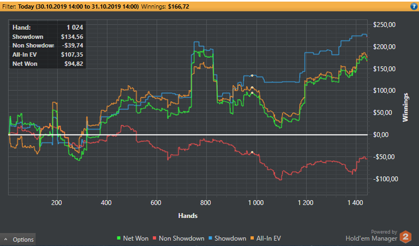Click the Non Showdown red legend swatch
Viewport: 419px width, 246px height.
click(x=154, y=238)
